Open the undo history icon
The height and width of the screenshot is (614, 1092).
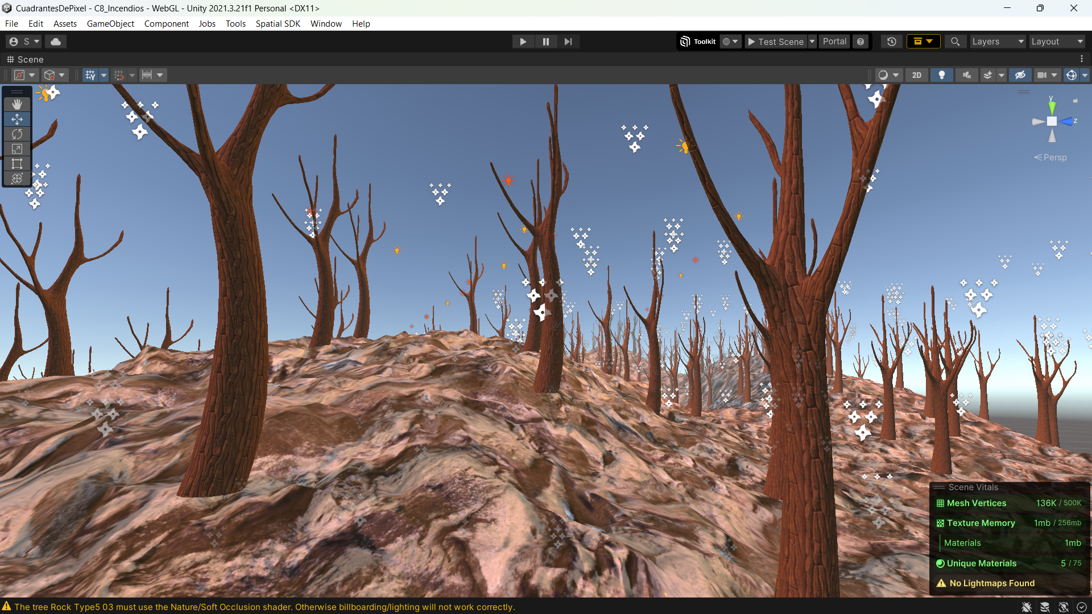point(891,42)
